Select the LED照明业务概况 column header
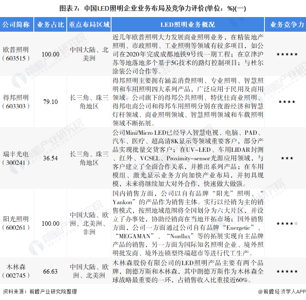306x300 pixels. pyautogui.click(x=188, y=24)
